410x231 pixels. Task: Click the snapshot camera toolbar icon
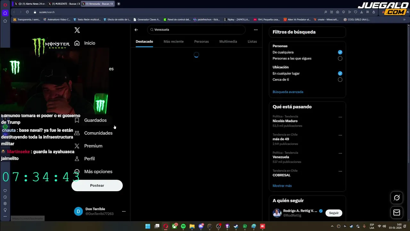337,12
